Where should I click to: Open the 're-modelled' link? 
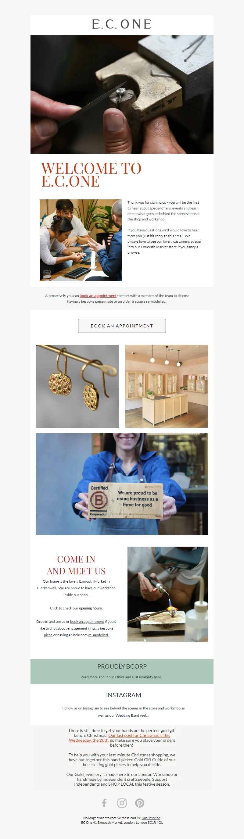click(99, 635)
